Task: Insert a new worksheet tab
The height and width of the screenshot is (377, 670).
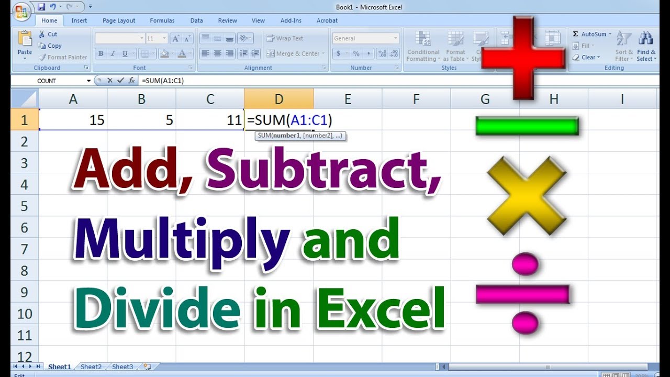Action: [x=147, y=367]
